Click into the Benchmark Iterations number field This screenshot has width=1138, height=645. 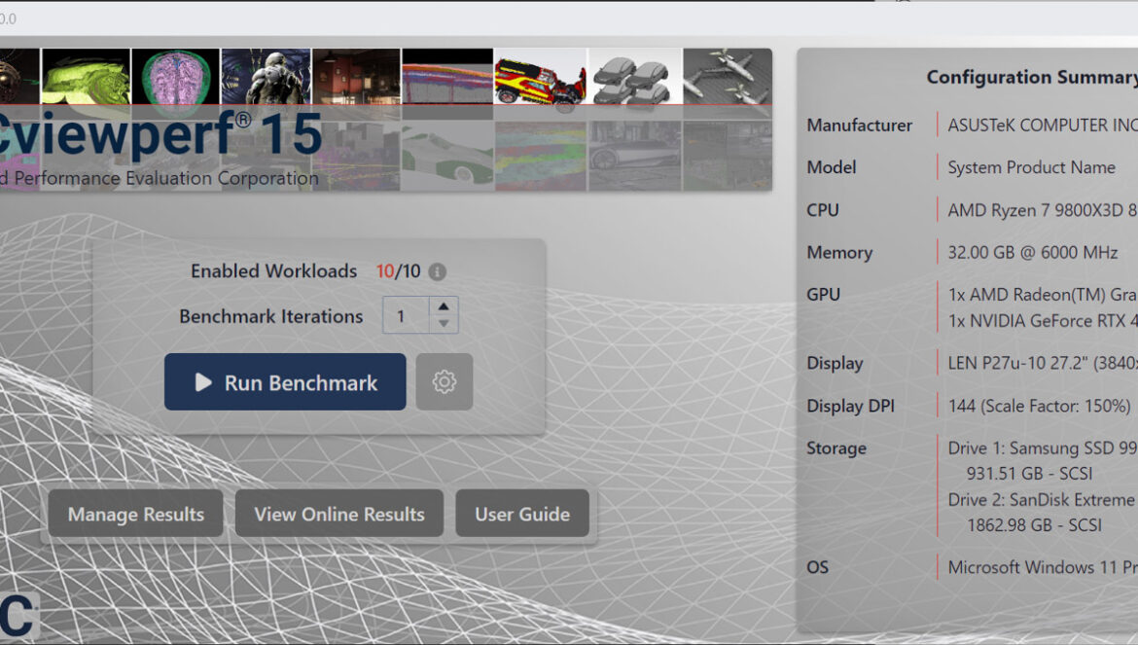(407, 315)
